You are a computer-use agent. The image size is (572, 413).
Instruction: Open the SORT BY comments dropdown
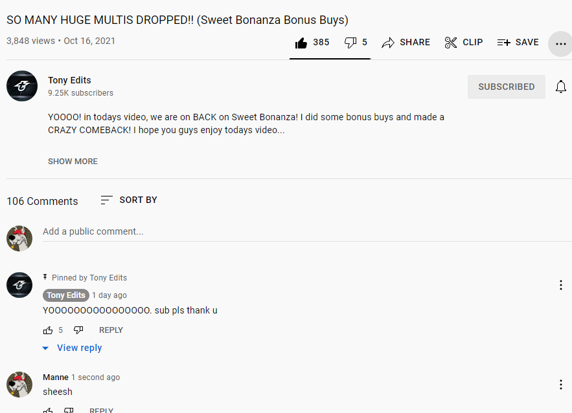coord(129,200)
